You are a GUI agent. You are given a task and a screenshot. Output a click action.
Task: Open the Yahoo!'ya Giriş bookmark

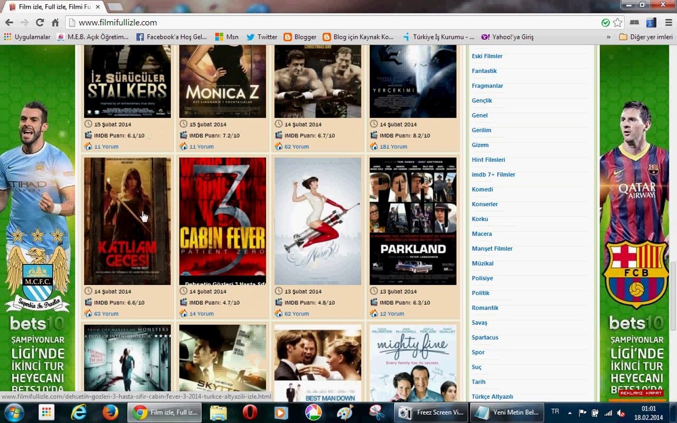click(x=507, y=37)
